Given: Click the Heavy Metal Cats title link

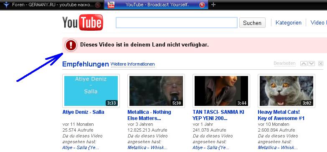Looking at the screenshot, I should (281, 115).
